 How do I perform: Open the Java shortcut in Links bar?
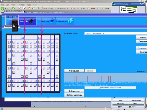[100, 9]
